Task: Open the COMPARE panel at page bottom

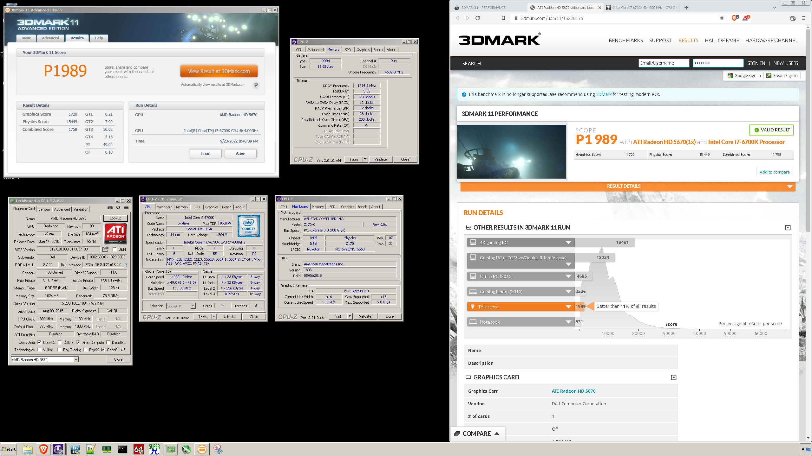Action: [477, 434]
